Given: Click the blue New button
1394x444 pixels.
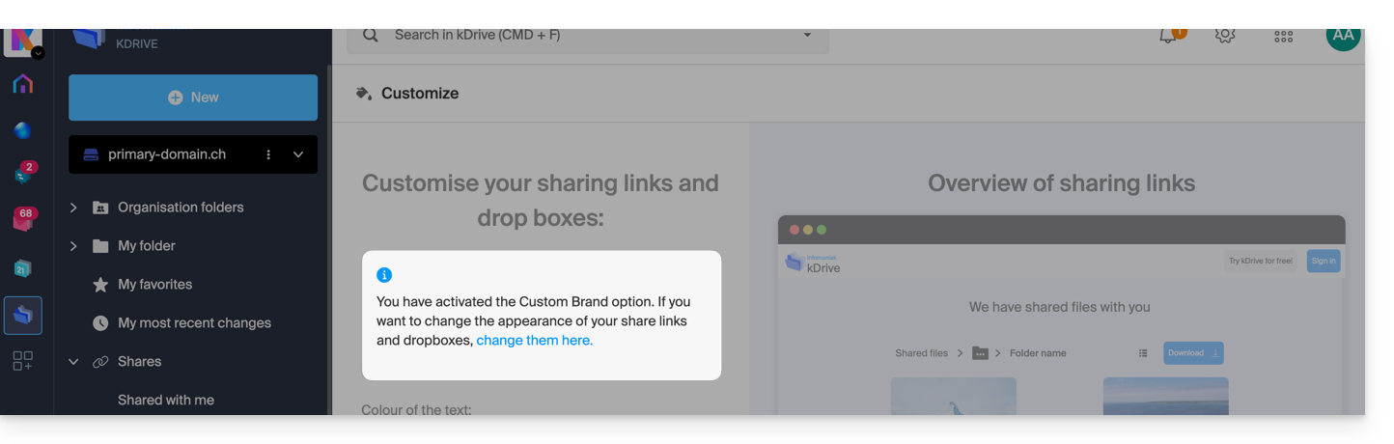Looking at the screenshot, I should click(193, 97).
